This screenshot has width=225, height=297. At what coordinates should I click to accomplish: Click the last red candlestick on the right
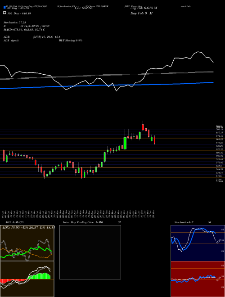click(154, 140)
